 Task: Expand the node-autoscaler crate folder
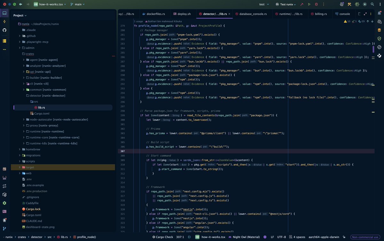pos(24,119)
